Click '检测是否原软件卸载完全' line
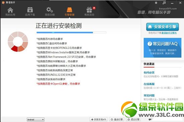 click(57, 61)
